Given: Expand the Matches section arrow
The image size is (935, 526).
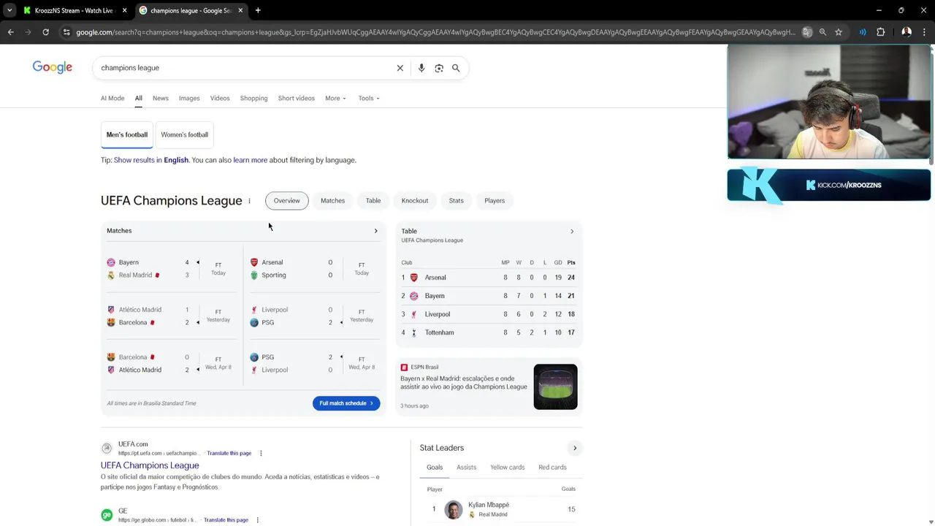Looking at the screenshot, I should tap(376, 231).
